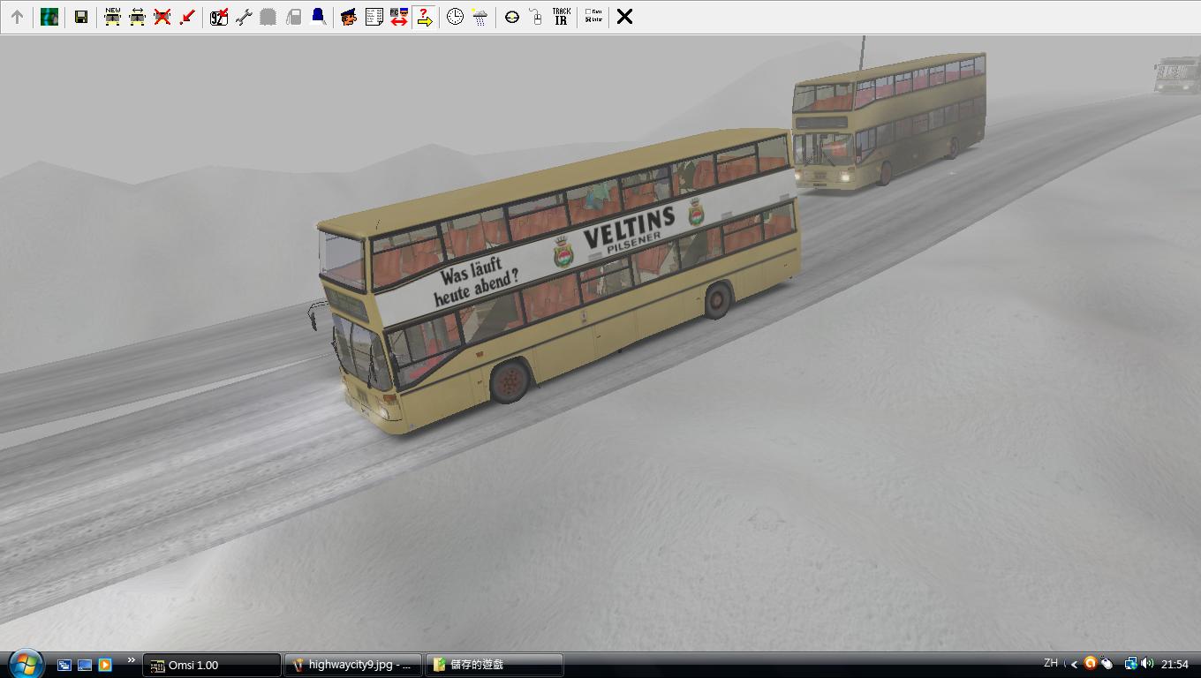Viewport: 1201px width, 678px height.
Task: Open the weather cloud icon
Action: [x=480, y=17]
